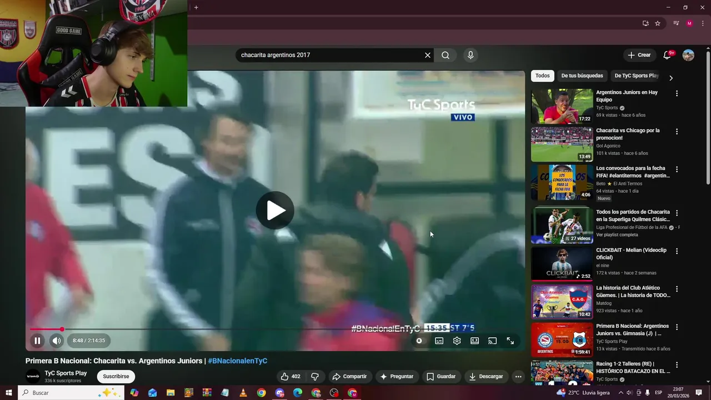The image size is (711, 400).
Task: Open more actions next to Descargar
Action: (x=518, y=376)
